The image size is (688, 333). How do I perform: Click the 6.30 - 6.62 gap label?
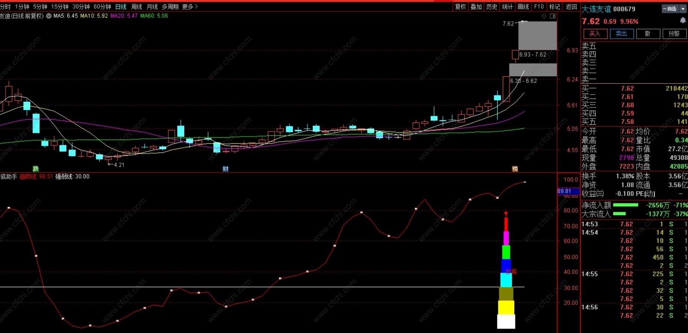coord(523,81)
